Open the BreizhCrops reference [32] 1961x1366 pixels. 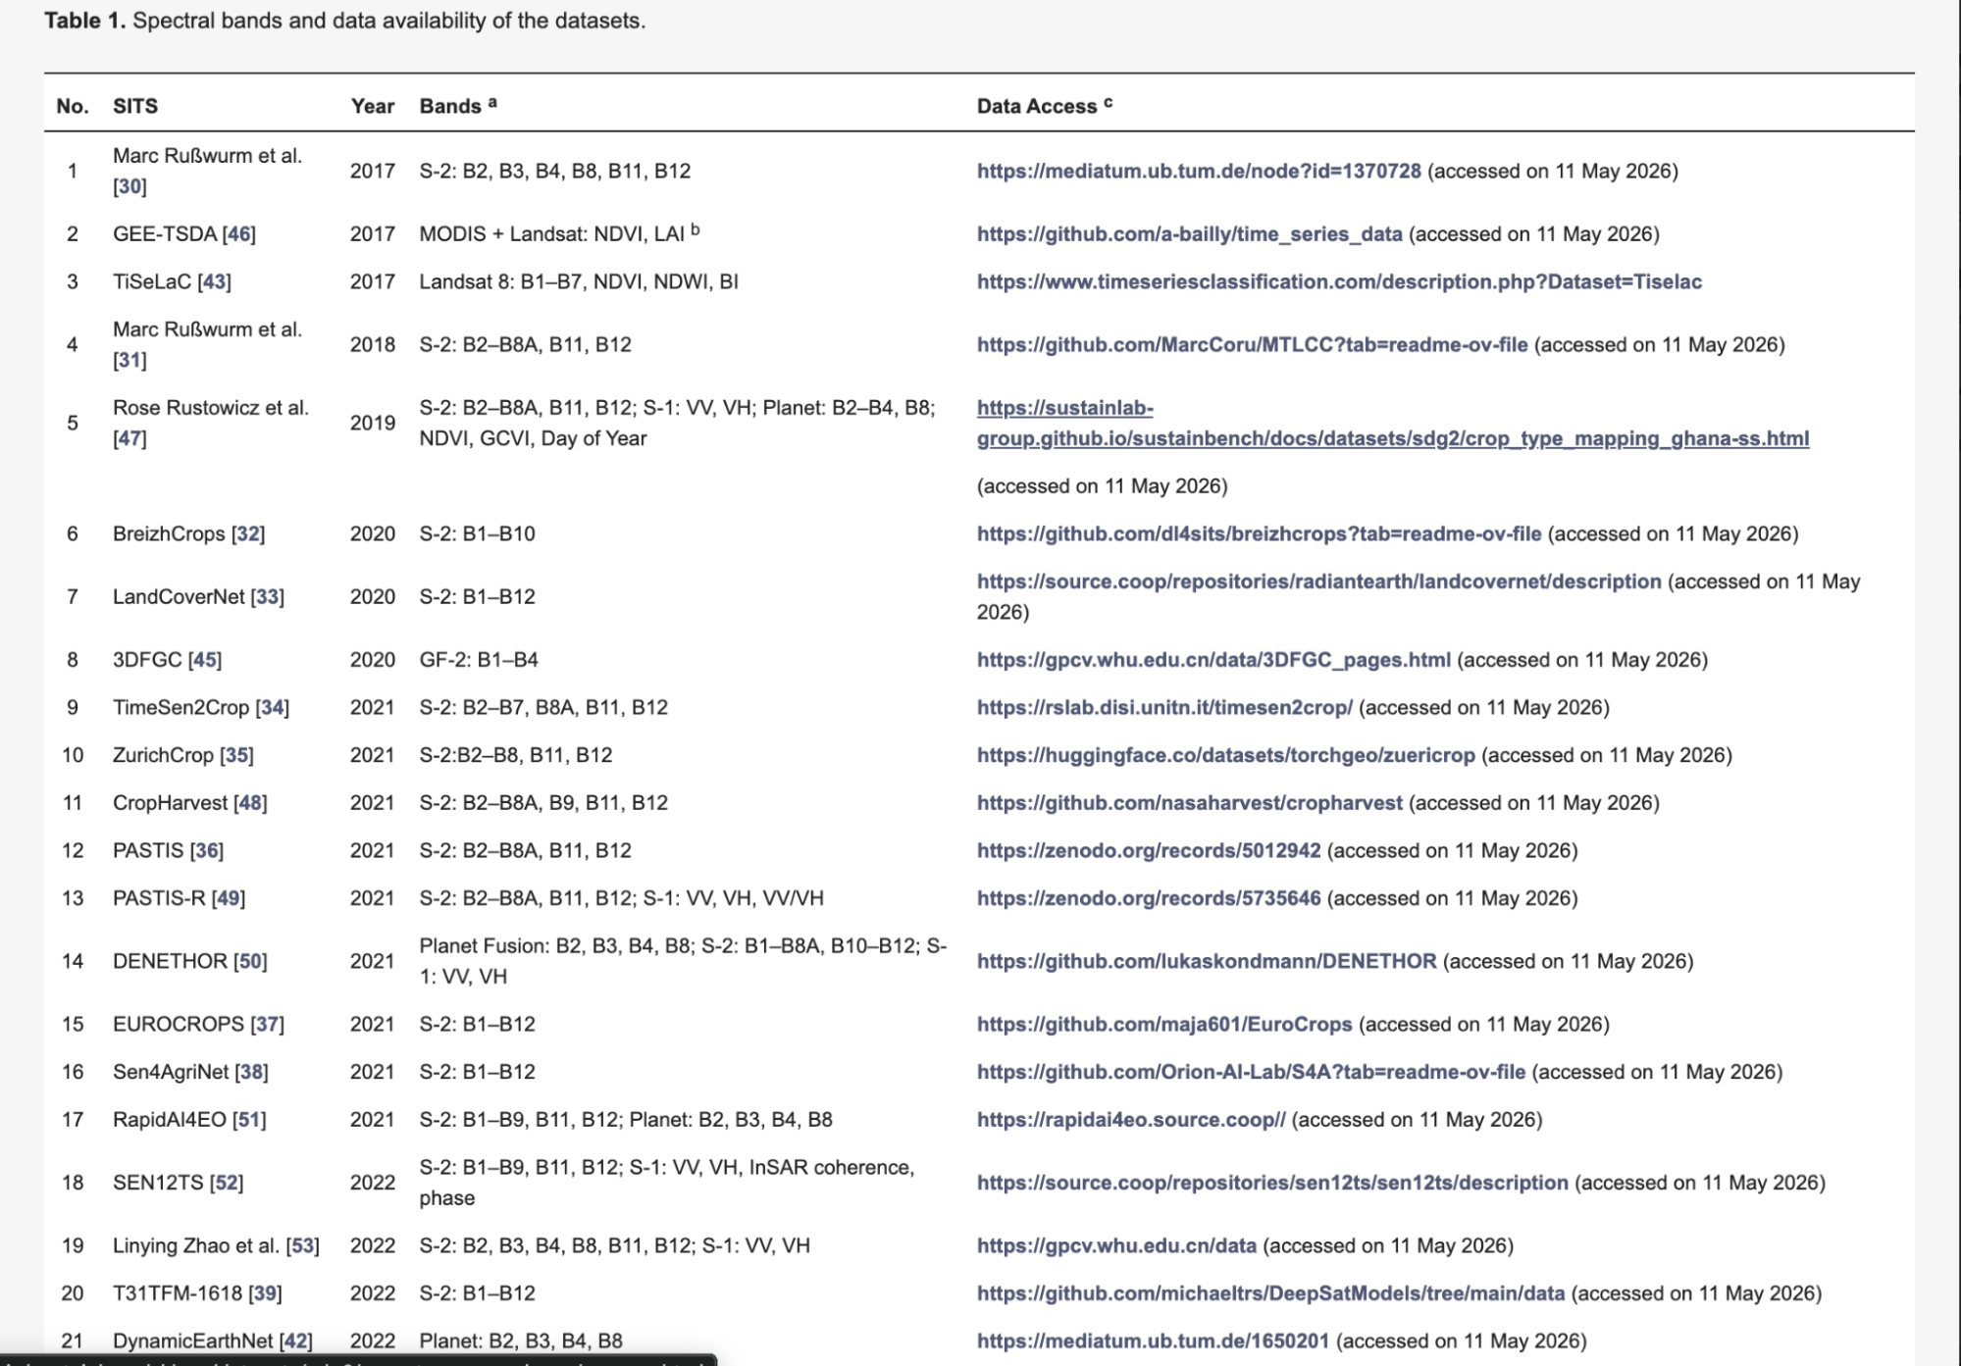(247, 533)
